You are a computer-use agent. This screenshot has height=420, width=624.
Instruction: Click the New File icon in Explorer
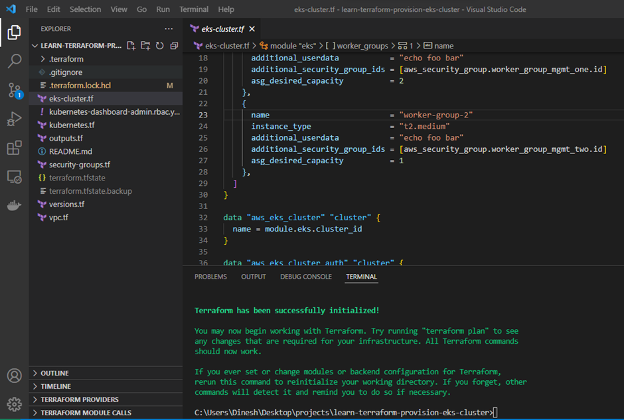pyautogui.click(x=131, y=46)
